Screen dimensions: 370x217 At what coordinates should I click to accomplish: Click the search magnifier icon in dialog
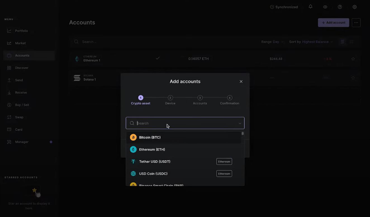pos(132,123)
